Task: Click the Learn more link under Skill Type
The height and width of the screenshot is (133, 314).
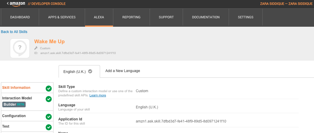Action: [98, 95]
